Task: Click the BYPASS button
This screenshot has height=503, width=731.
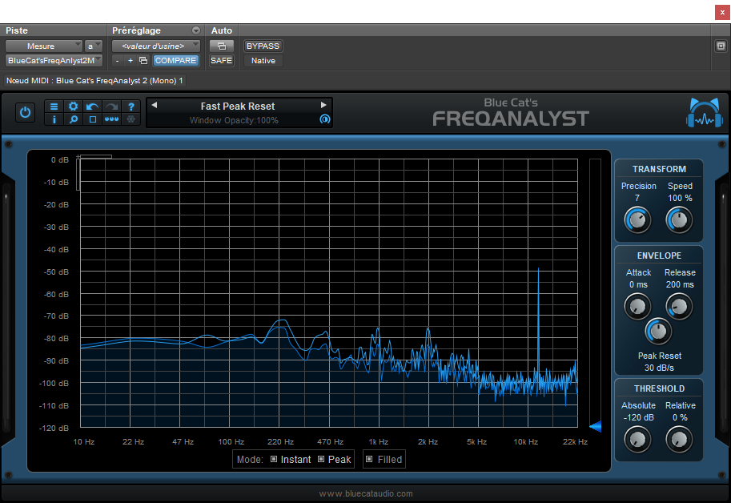Action: pyautogui.click(x=263, y=46)
